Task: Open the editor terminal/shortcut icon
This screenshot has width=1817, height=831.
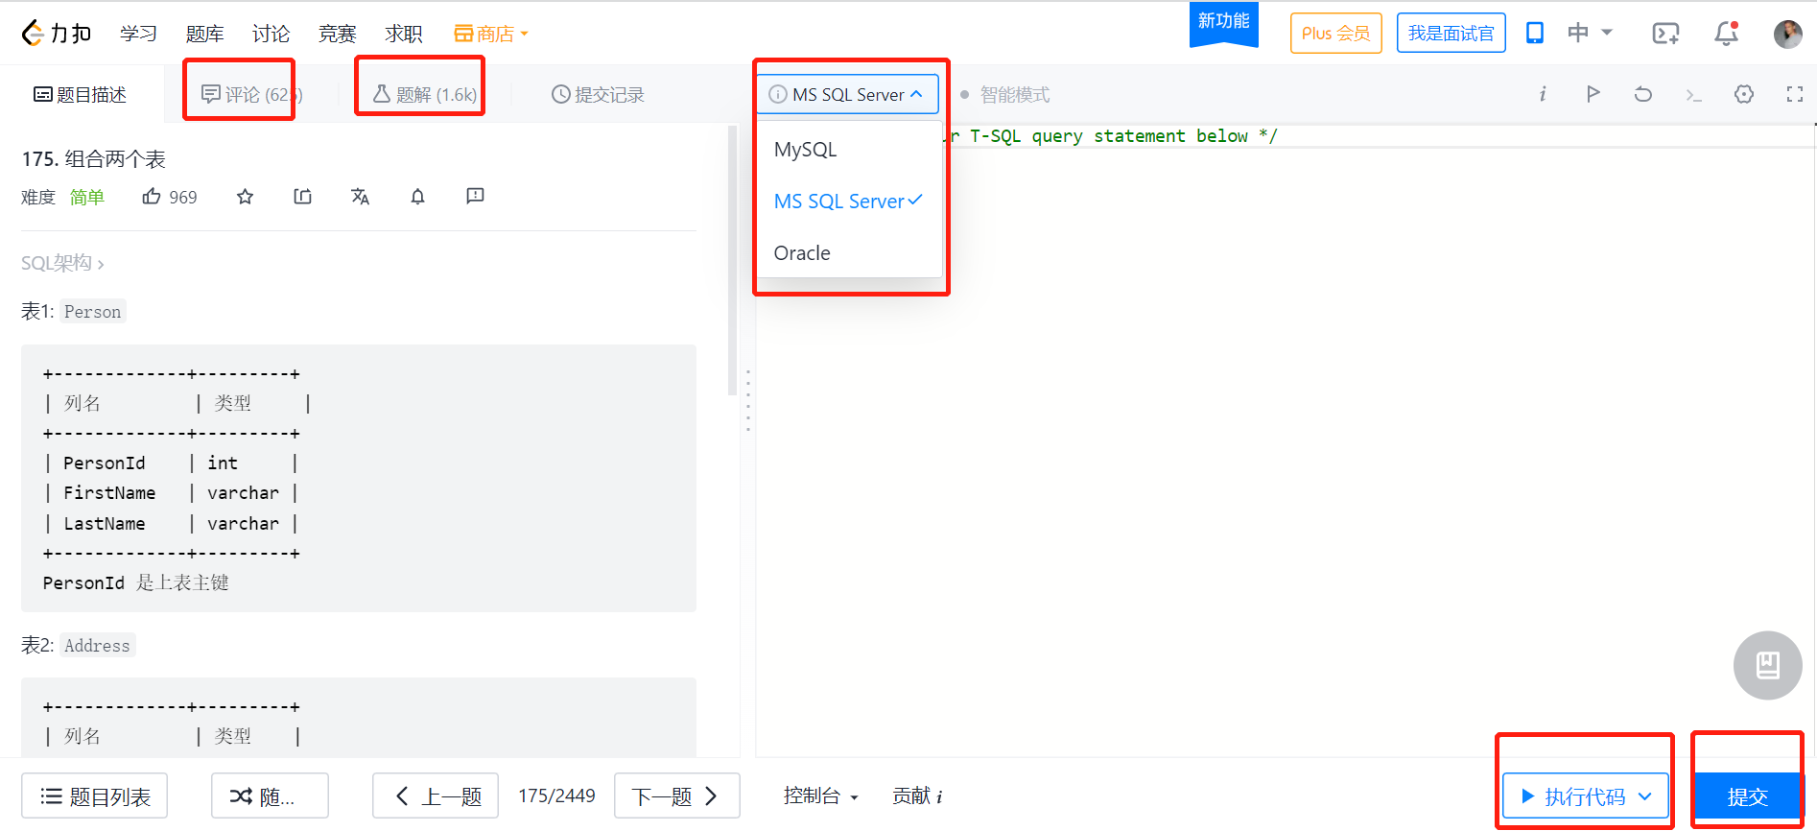Action: pyautogui.click(x=1694, y=94)
